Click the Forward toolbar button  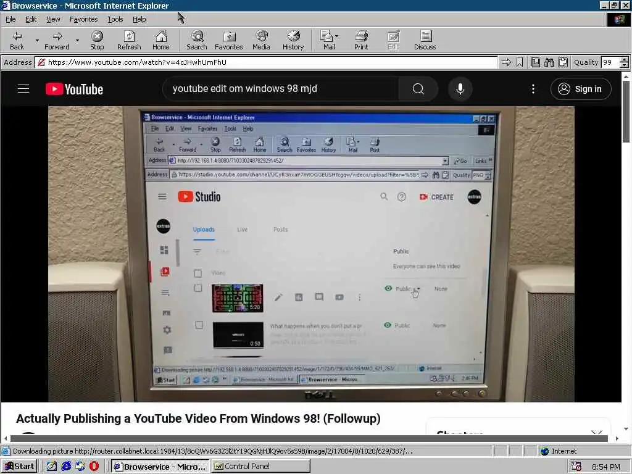tap(57, 40)
